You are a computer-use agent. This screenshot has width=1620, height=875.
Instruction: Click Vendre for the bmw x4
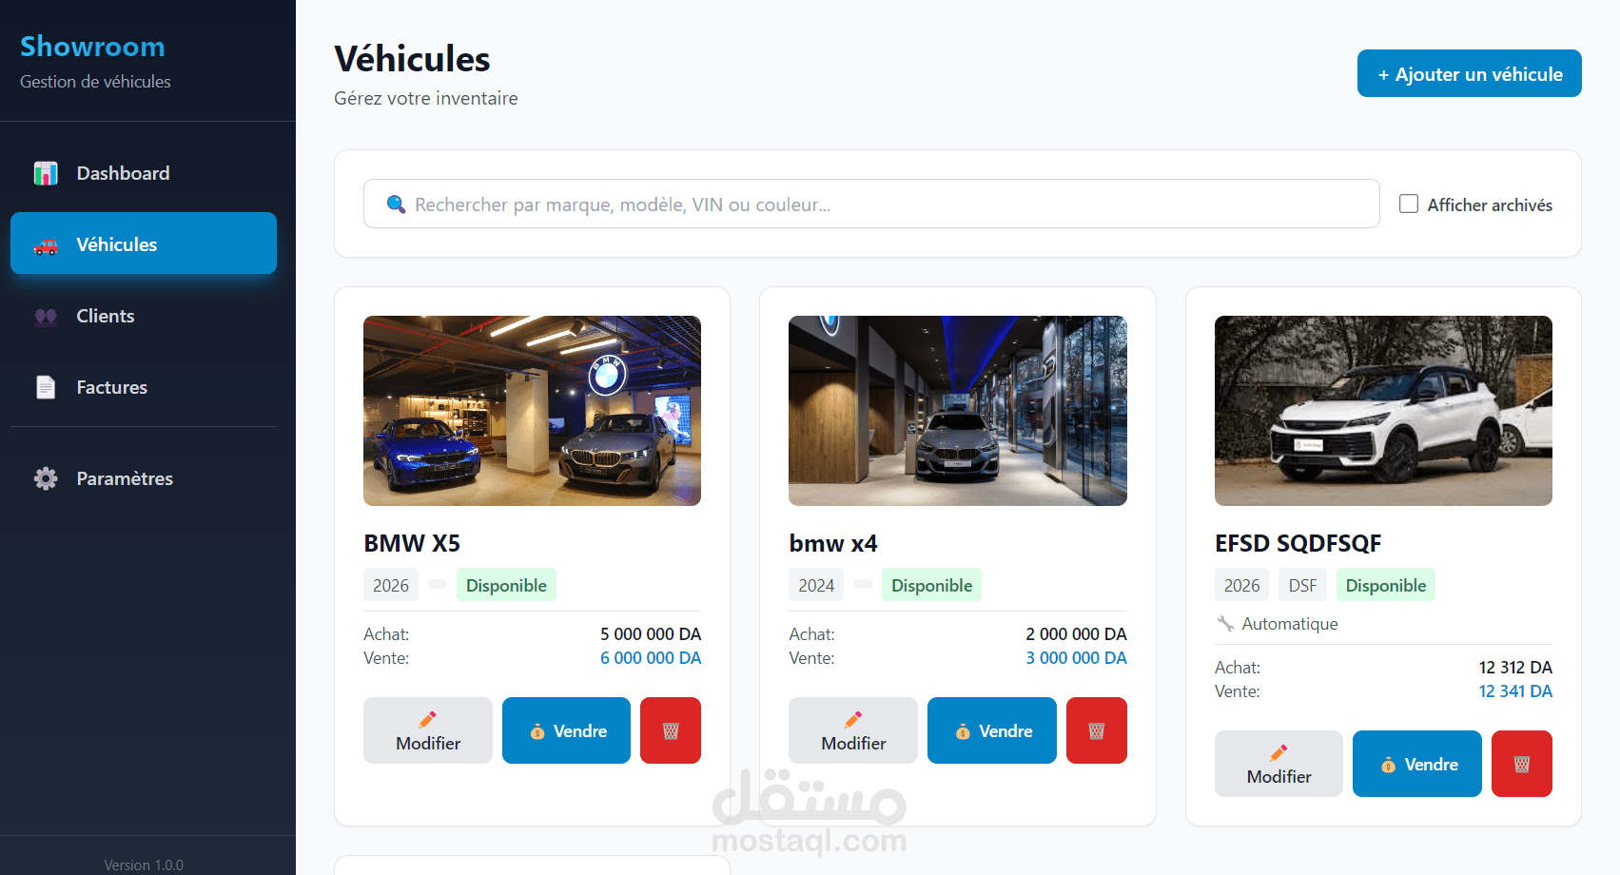(992, 730)
